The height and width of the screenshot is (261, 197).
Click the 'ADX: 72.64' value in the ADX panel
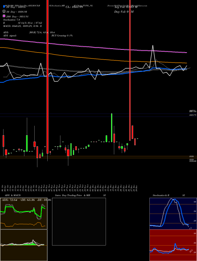(9, 200)
